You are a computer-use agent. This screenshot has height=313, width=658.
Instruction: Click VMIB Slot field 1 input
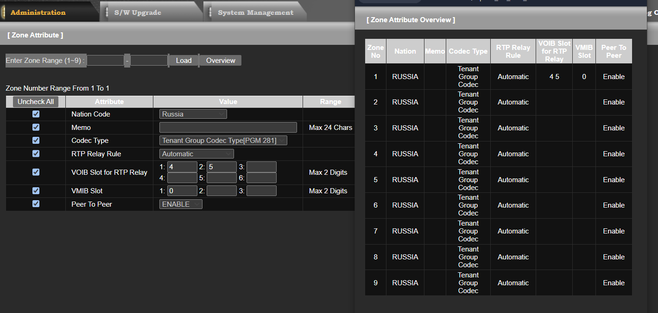pos(182,191)
